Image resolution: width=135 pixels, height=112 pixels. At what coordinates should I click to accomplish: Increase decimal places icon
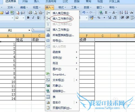point(110,18)
